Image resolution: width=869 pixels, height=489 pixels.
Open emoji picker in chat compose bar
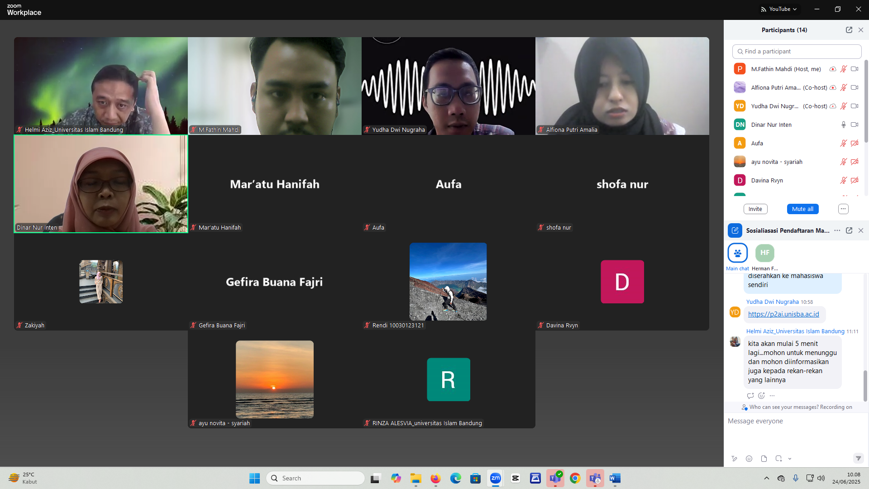point(749,459)
